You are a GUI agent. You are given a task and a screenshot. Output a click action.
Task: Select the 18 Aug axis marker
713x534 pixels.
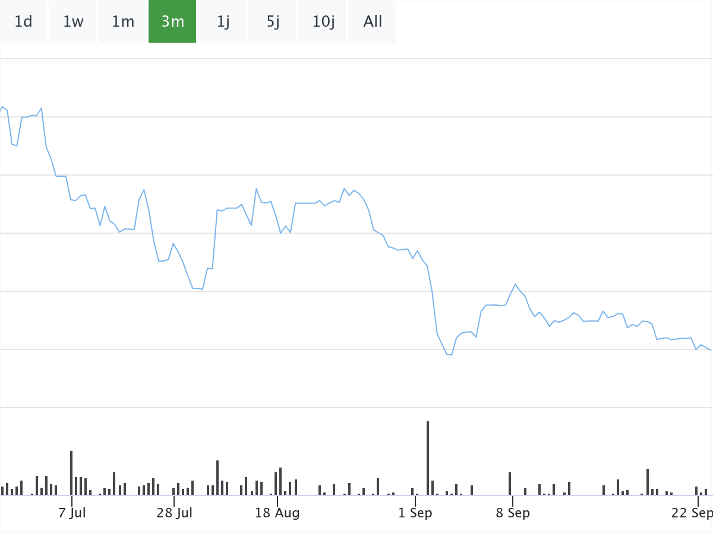click(x=277, y=513)
